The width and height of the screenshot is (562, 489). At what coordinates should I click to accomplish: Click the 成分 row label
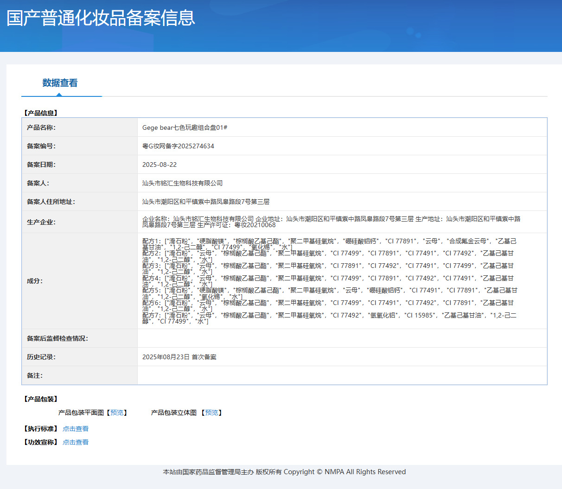35,281
